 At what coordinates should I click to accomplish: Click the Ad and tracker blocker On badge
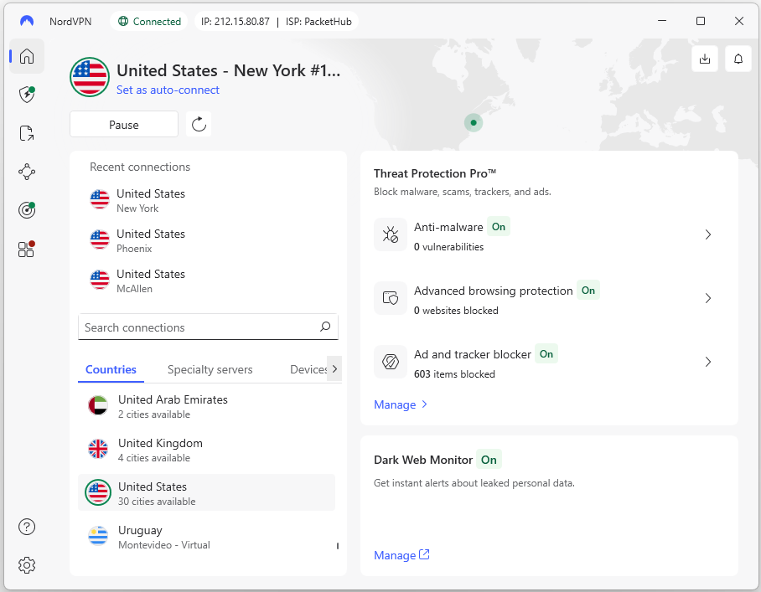click(x=546, y=354)
